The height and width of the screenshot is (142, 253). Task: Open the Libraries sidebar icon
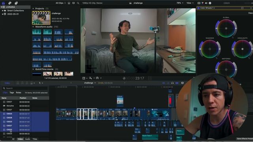point(3,3)
